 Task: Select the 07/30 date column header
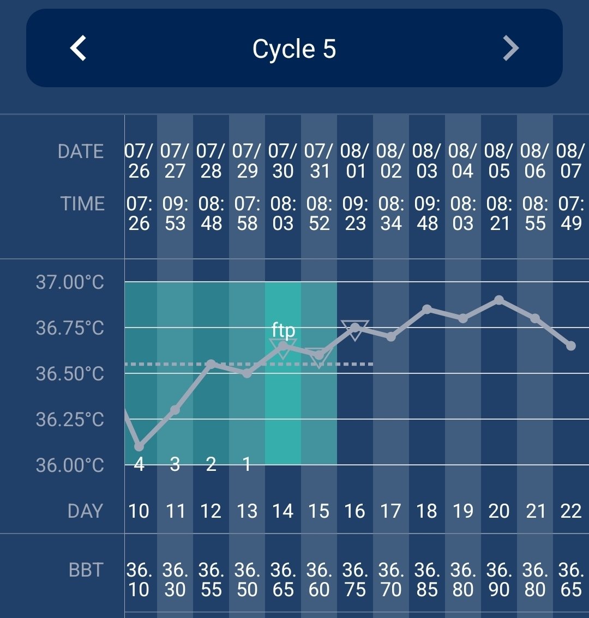pos(283,161)
